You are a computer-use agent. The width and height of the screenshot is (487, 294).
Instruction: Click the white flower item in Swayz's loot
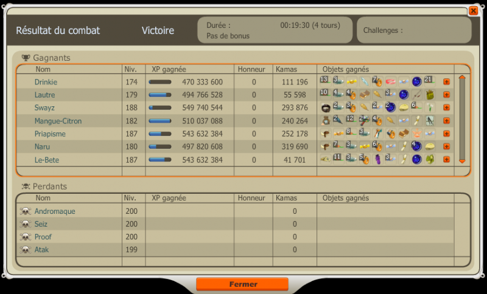click(x=430, y=108)
